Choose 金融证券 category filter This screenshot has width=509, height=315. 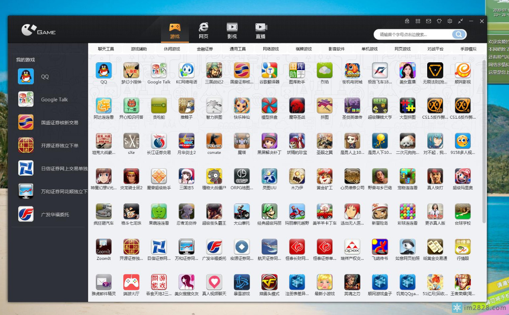click(x=205, y=49)
